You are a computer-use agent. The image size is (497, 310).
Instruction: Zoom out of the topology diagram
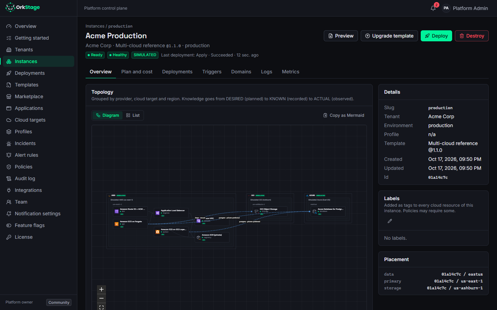[101, 298]
